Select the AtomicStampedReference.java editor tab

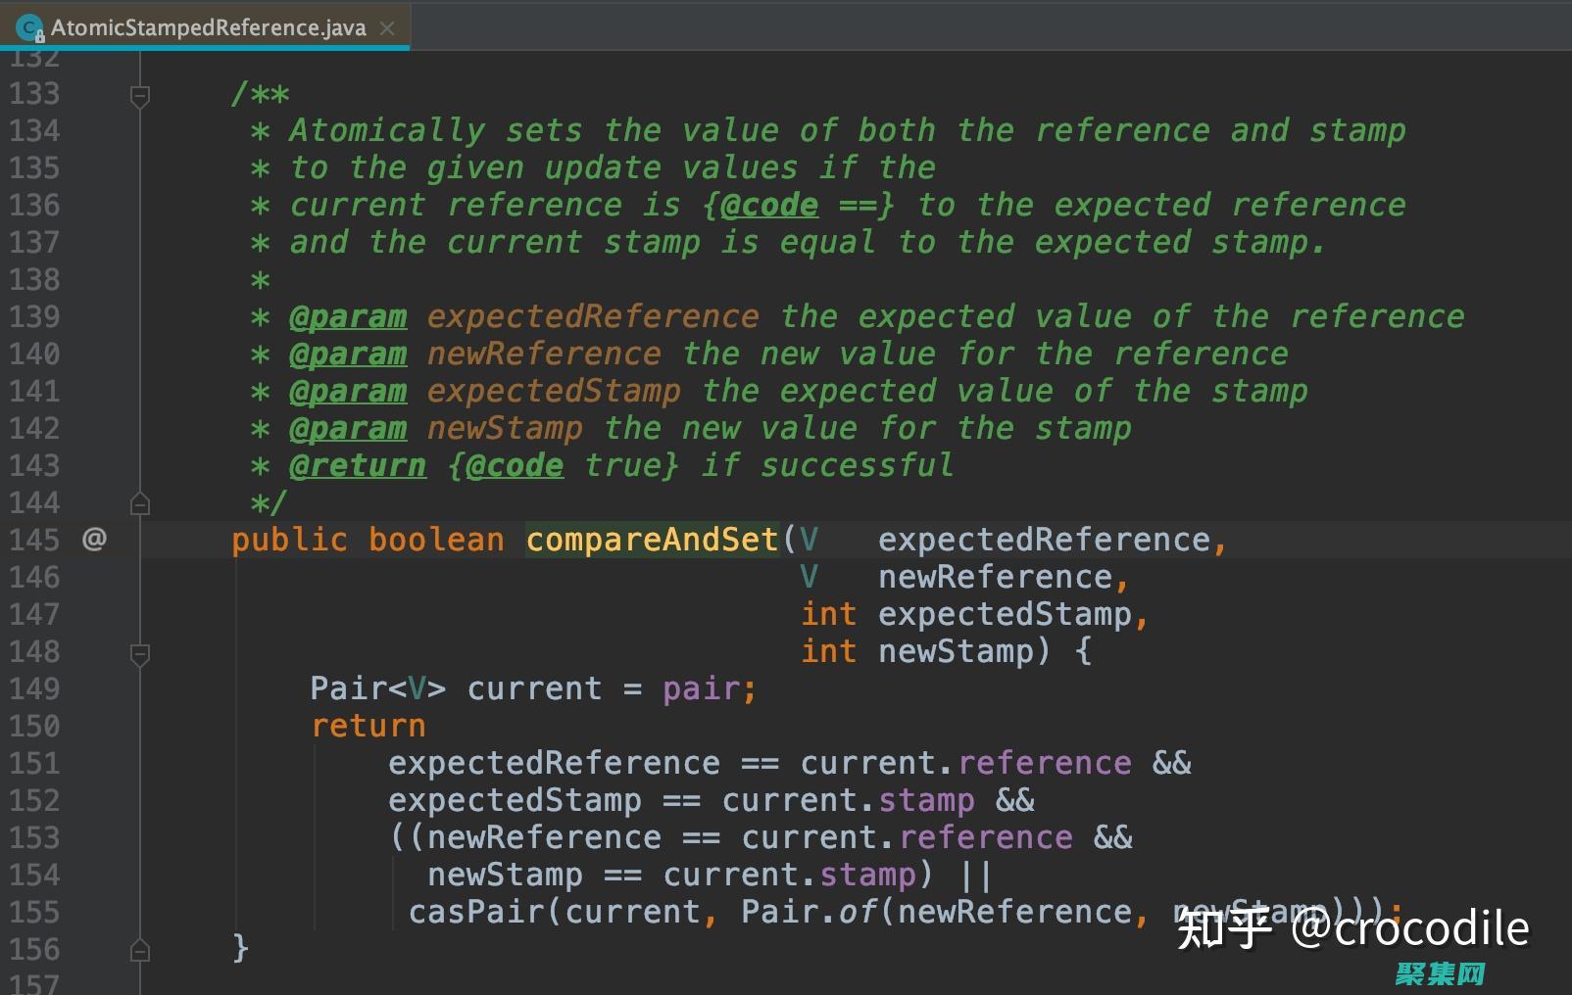(208, 27)
